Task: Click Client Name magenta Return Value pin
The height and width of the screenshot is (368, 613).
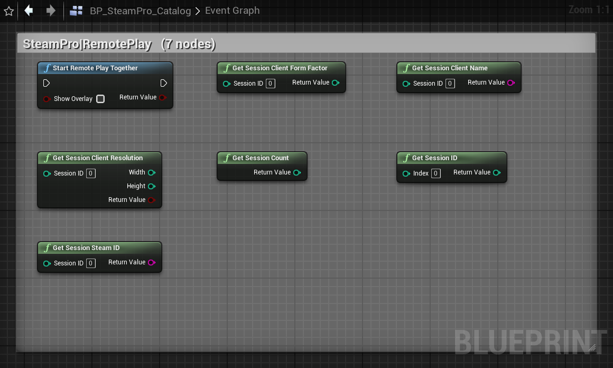Action: point(511,82)
